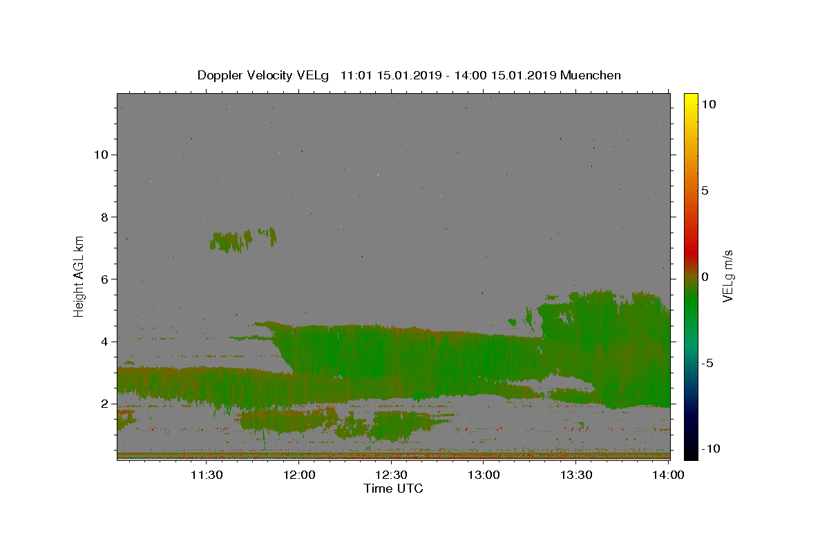Image resolution: width=829 pixels, height=552 pixels.
Task: Click the 'VELg m/s' colorbar label
Action: click(x=727, y=277)
